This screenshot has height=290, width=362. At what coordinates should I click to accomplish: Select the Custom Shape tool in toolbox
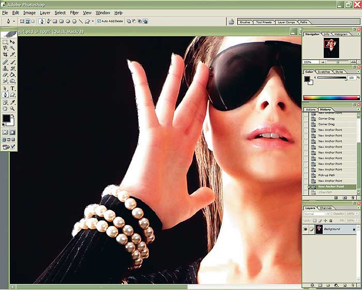[12, 95]
